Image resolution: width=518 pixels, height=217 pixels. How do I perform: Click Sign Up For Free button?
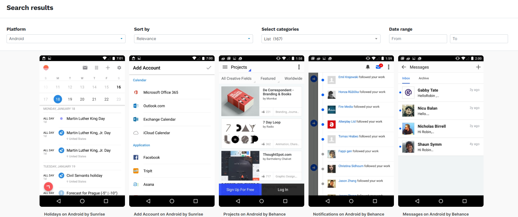pos(240,190)
